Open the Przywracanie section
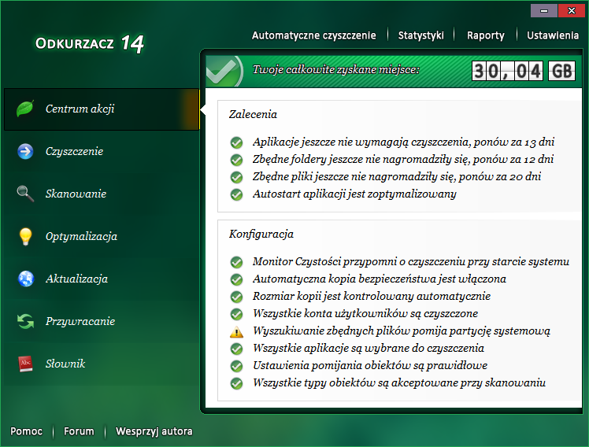Viewport: 589px width, 447px height. pyautogui.click(x=102, y=321)
